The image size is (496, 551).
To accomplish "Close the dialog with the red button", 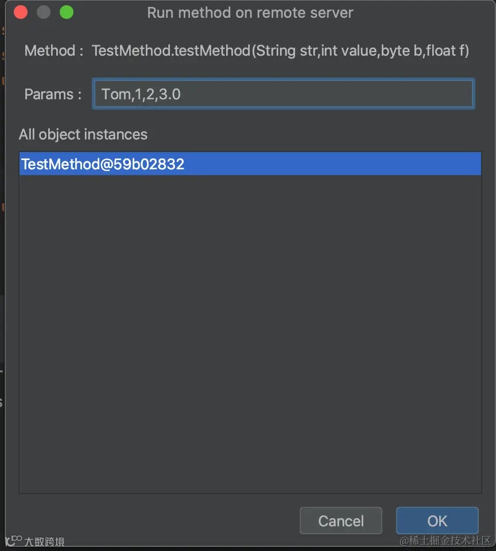I will (x=21, y=12).
